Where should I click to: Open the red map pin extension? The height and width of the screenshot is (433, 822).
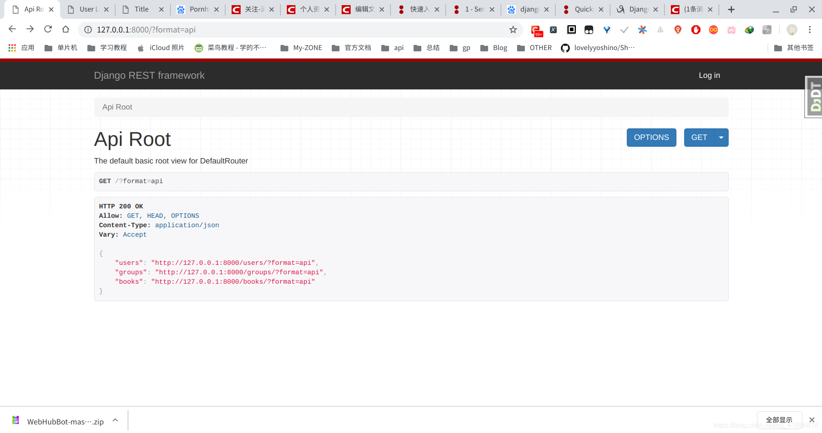[x=678, y=30]
